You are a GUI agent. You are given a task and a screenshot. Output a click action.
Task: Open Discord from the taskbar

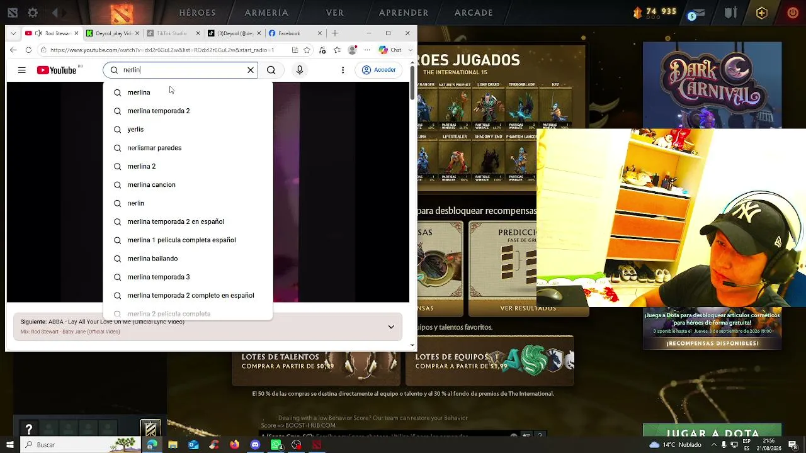pos(255,445)
